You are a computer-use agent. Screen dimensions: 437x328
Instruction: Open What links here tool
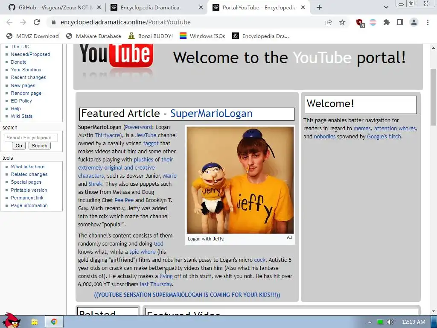coord(27,167)
